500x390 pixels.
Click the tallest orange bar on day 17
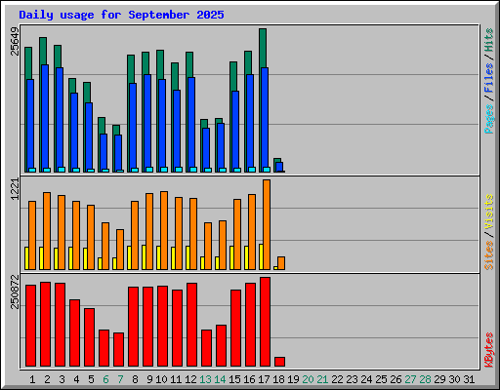[267, 224]
